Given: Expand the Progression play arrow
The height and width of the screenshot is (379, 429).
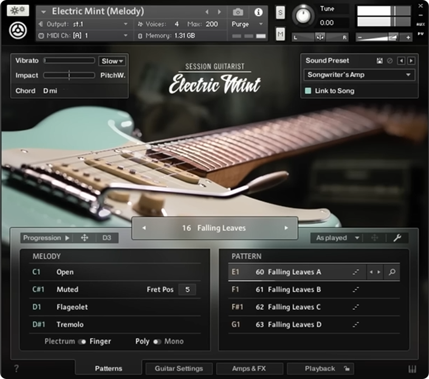Looking at the screenshot, I should pyautogui.click(x=68, y=238).
